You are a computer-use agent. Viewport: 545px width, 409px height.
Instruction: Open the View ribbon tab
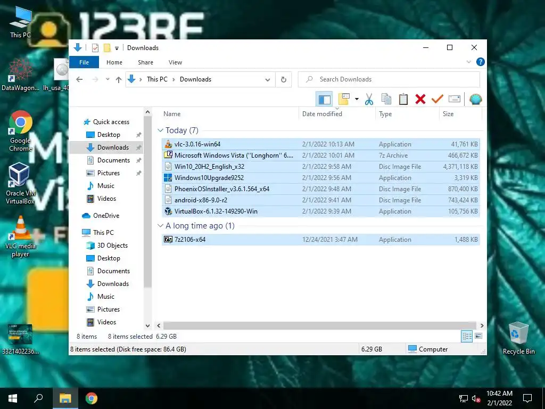click(175, 62)
